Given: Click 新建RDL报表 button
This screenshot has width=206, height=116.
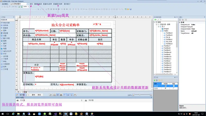Looking at the screenshot, I should (47, 4).
